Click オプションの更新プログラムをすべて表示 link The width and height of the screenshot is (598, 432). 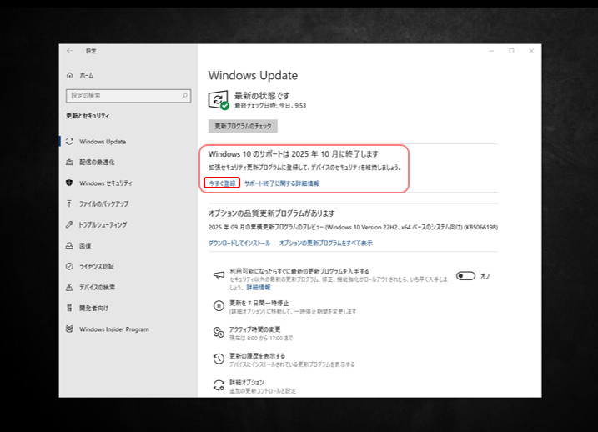pyautogui.click(x=325, y=243)
